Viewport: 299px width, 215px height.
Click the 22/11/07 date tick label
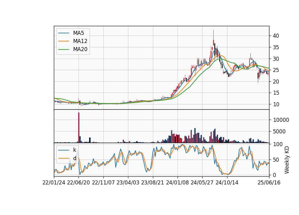point(103,183)
